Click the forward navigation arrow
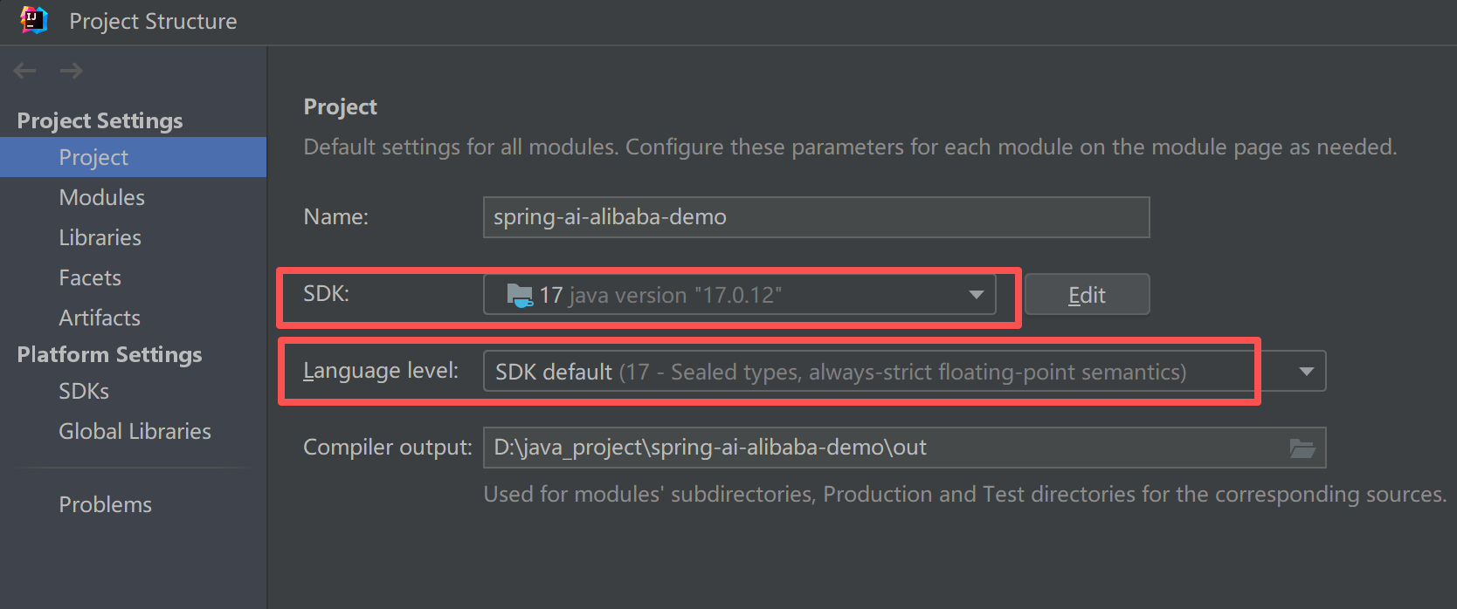1457x609 pixels. tap(72, 71)
